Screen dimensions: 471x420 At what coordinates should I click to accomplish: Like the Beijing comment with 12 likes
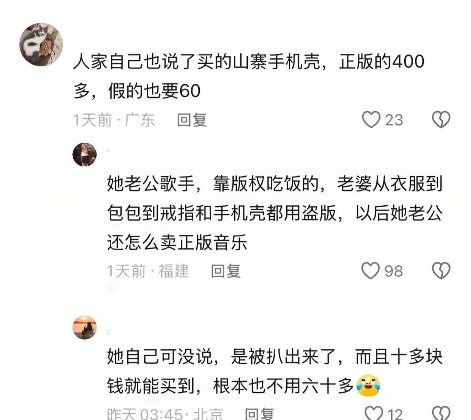point(373,413)
